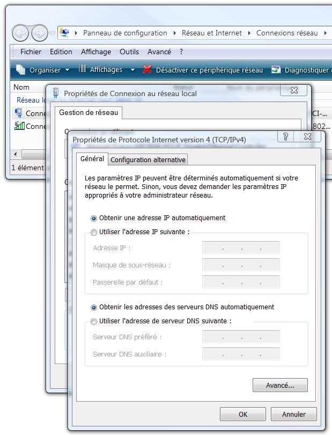Image resolution: width=332 pixels, height=435 pixels.
Task: Open the Fichier menu
Action: (31, 52)
